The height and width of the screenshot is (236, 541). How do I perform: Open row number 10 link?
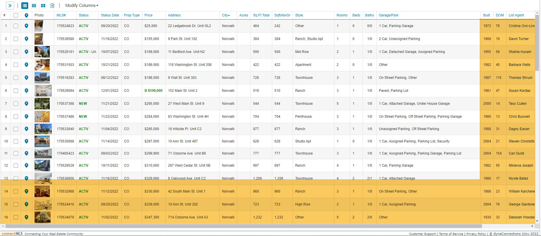pyautogui.click(x=6, y=141)
